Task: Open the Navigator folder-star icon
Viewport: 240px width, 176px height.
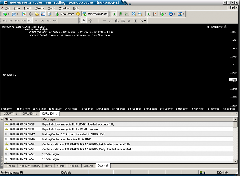Action: tap(37, 14)
